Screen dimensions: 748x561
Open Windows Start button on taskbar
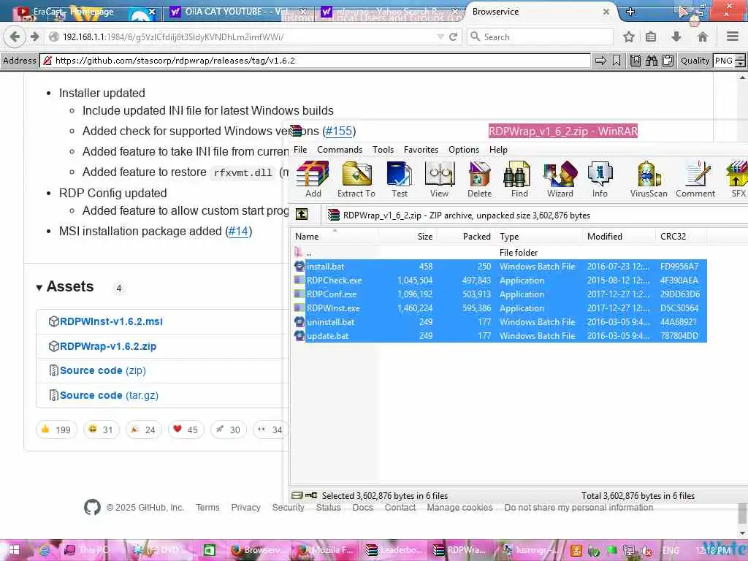[13, 550]
